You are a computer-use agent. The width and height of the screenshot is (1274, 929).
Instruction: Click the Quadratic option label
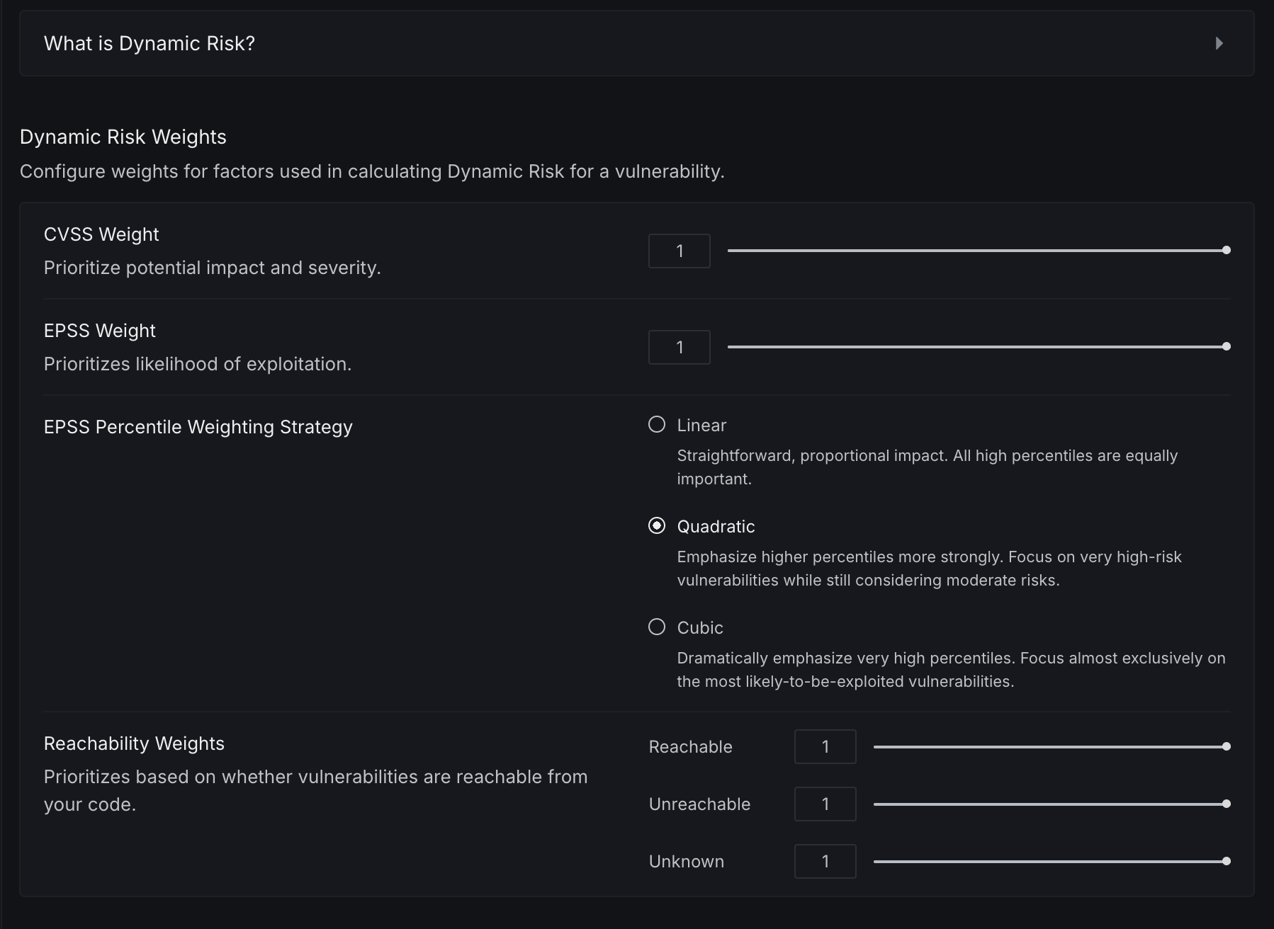coord(716,526)
